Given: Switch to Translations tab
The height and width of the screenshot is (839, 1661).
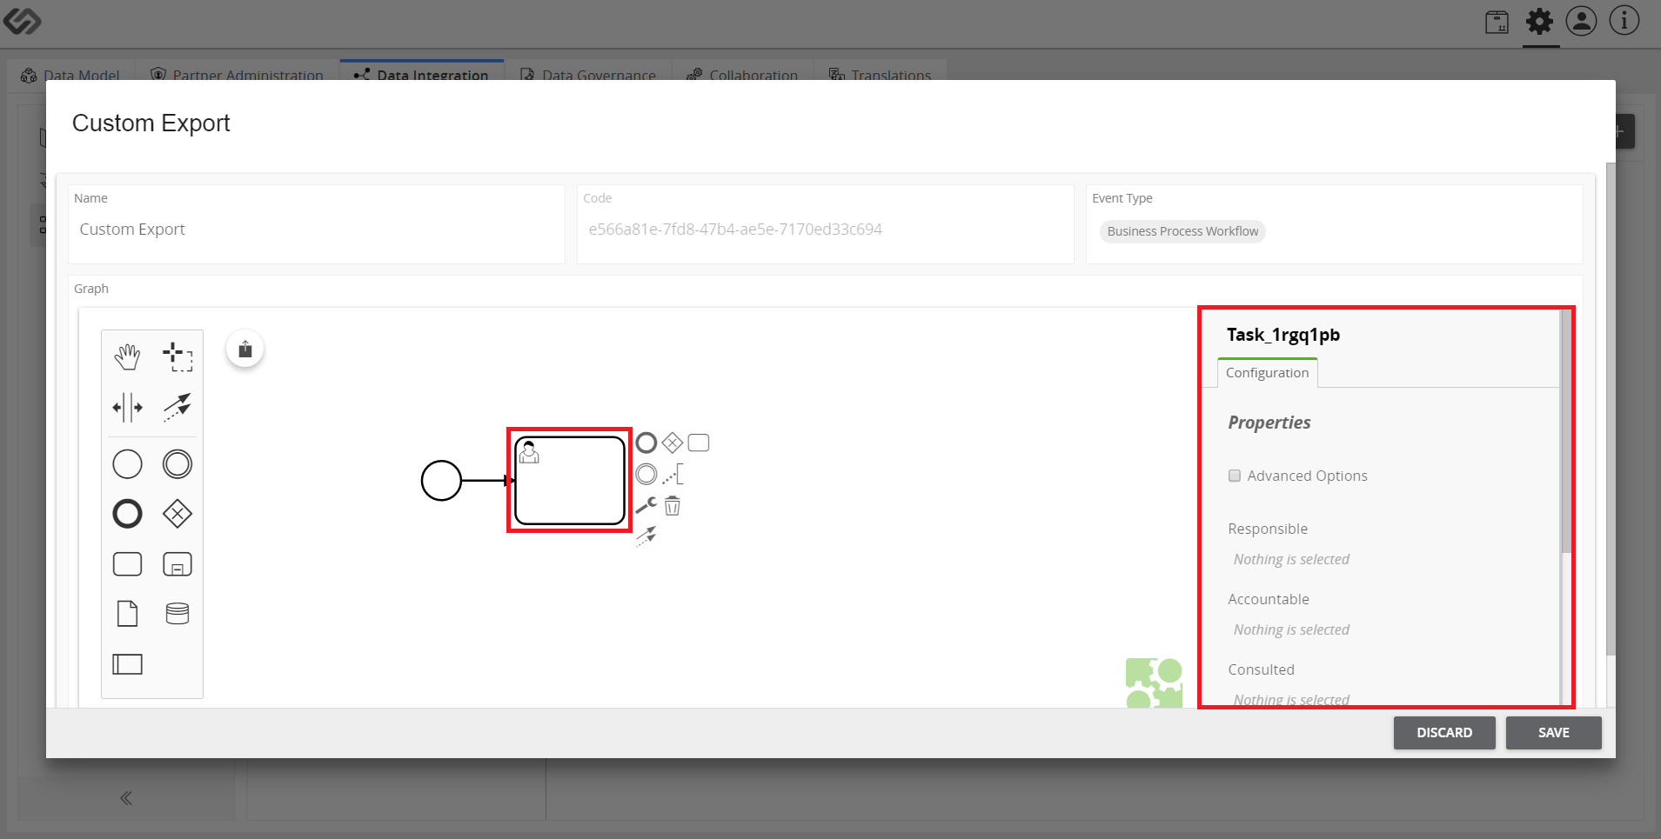Looking at the screenshot, I should coord(881,74).
